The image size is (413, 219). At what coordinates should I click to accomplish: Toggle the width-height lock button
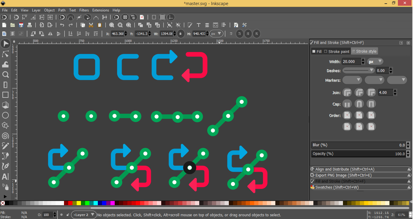coord(180,34)
